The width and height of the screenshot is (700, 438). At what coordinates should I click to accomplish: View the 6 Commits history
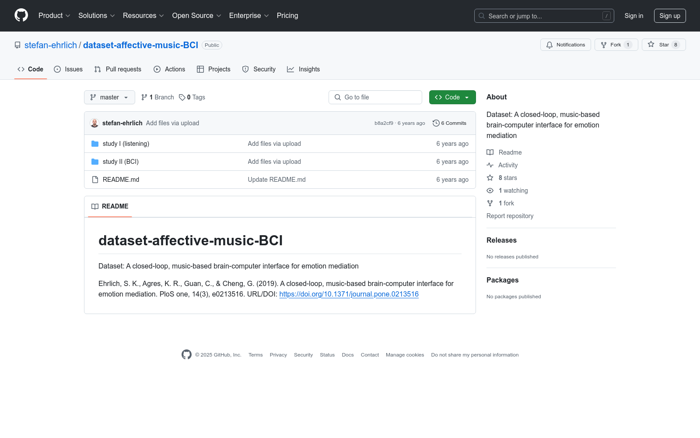(449, 123)
